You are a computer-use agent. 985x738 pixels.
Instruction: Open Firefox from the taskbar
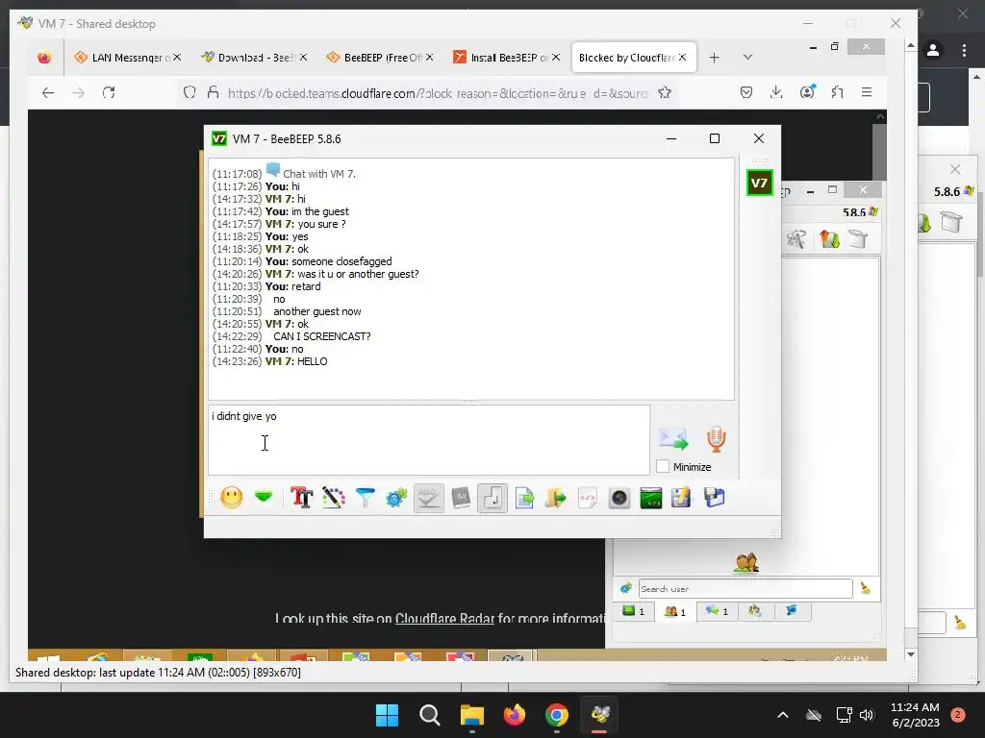515,715
